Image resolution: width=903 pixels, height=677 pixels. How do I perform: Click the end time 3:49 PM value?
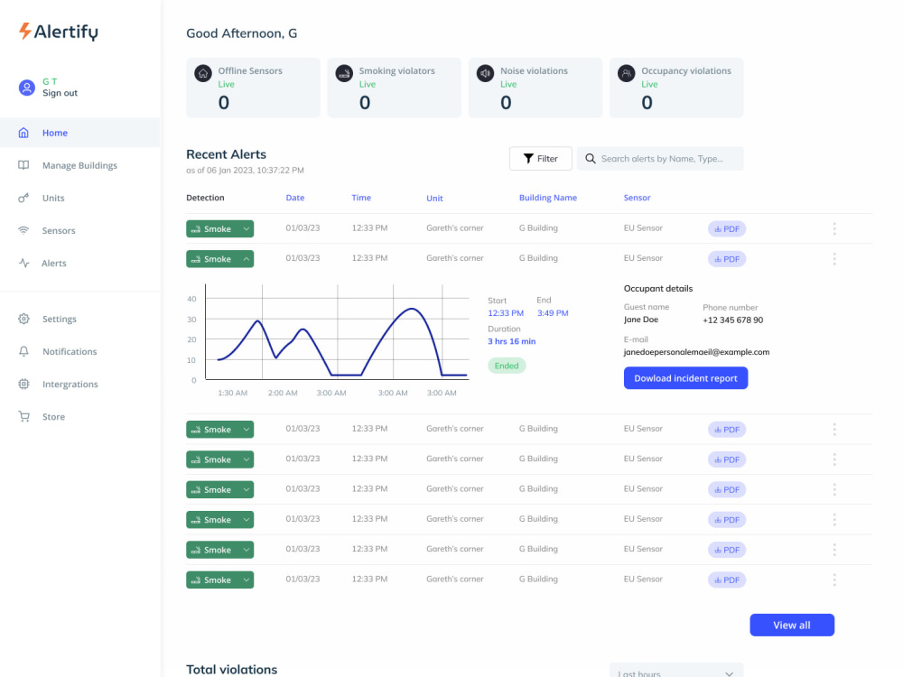[553, 313]
